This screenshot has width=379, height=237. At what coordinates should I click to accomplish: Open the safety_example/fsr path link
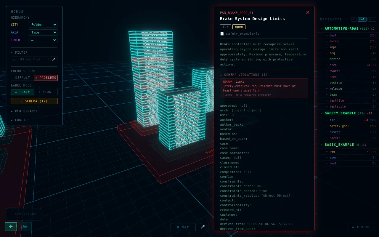tap(243, 34)
